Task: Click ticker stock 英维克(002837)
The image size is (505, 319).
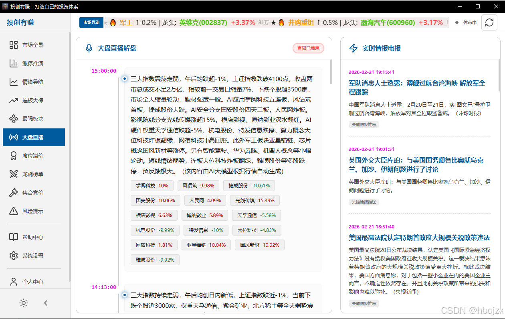Action: (x=203, y=22)
